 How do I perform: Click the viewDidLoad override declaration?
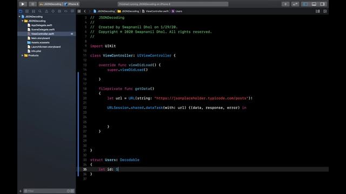[130, 65]
